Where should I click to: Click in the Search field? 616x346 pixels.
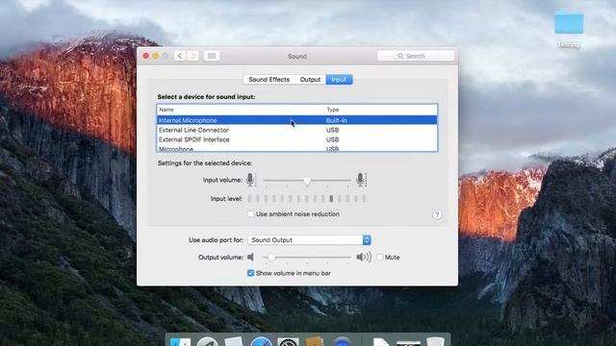point(416,56)
